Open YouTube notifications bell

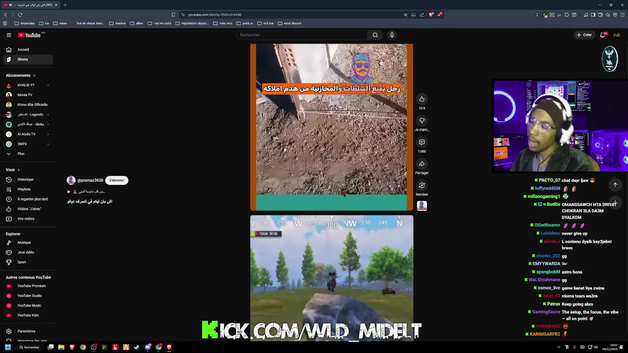pos(603,35)
